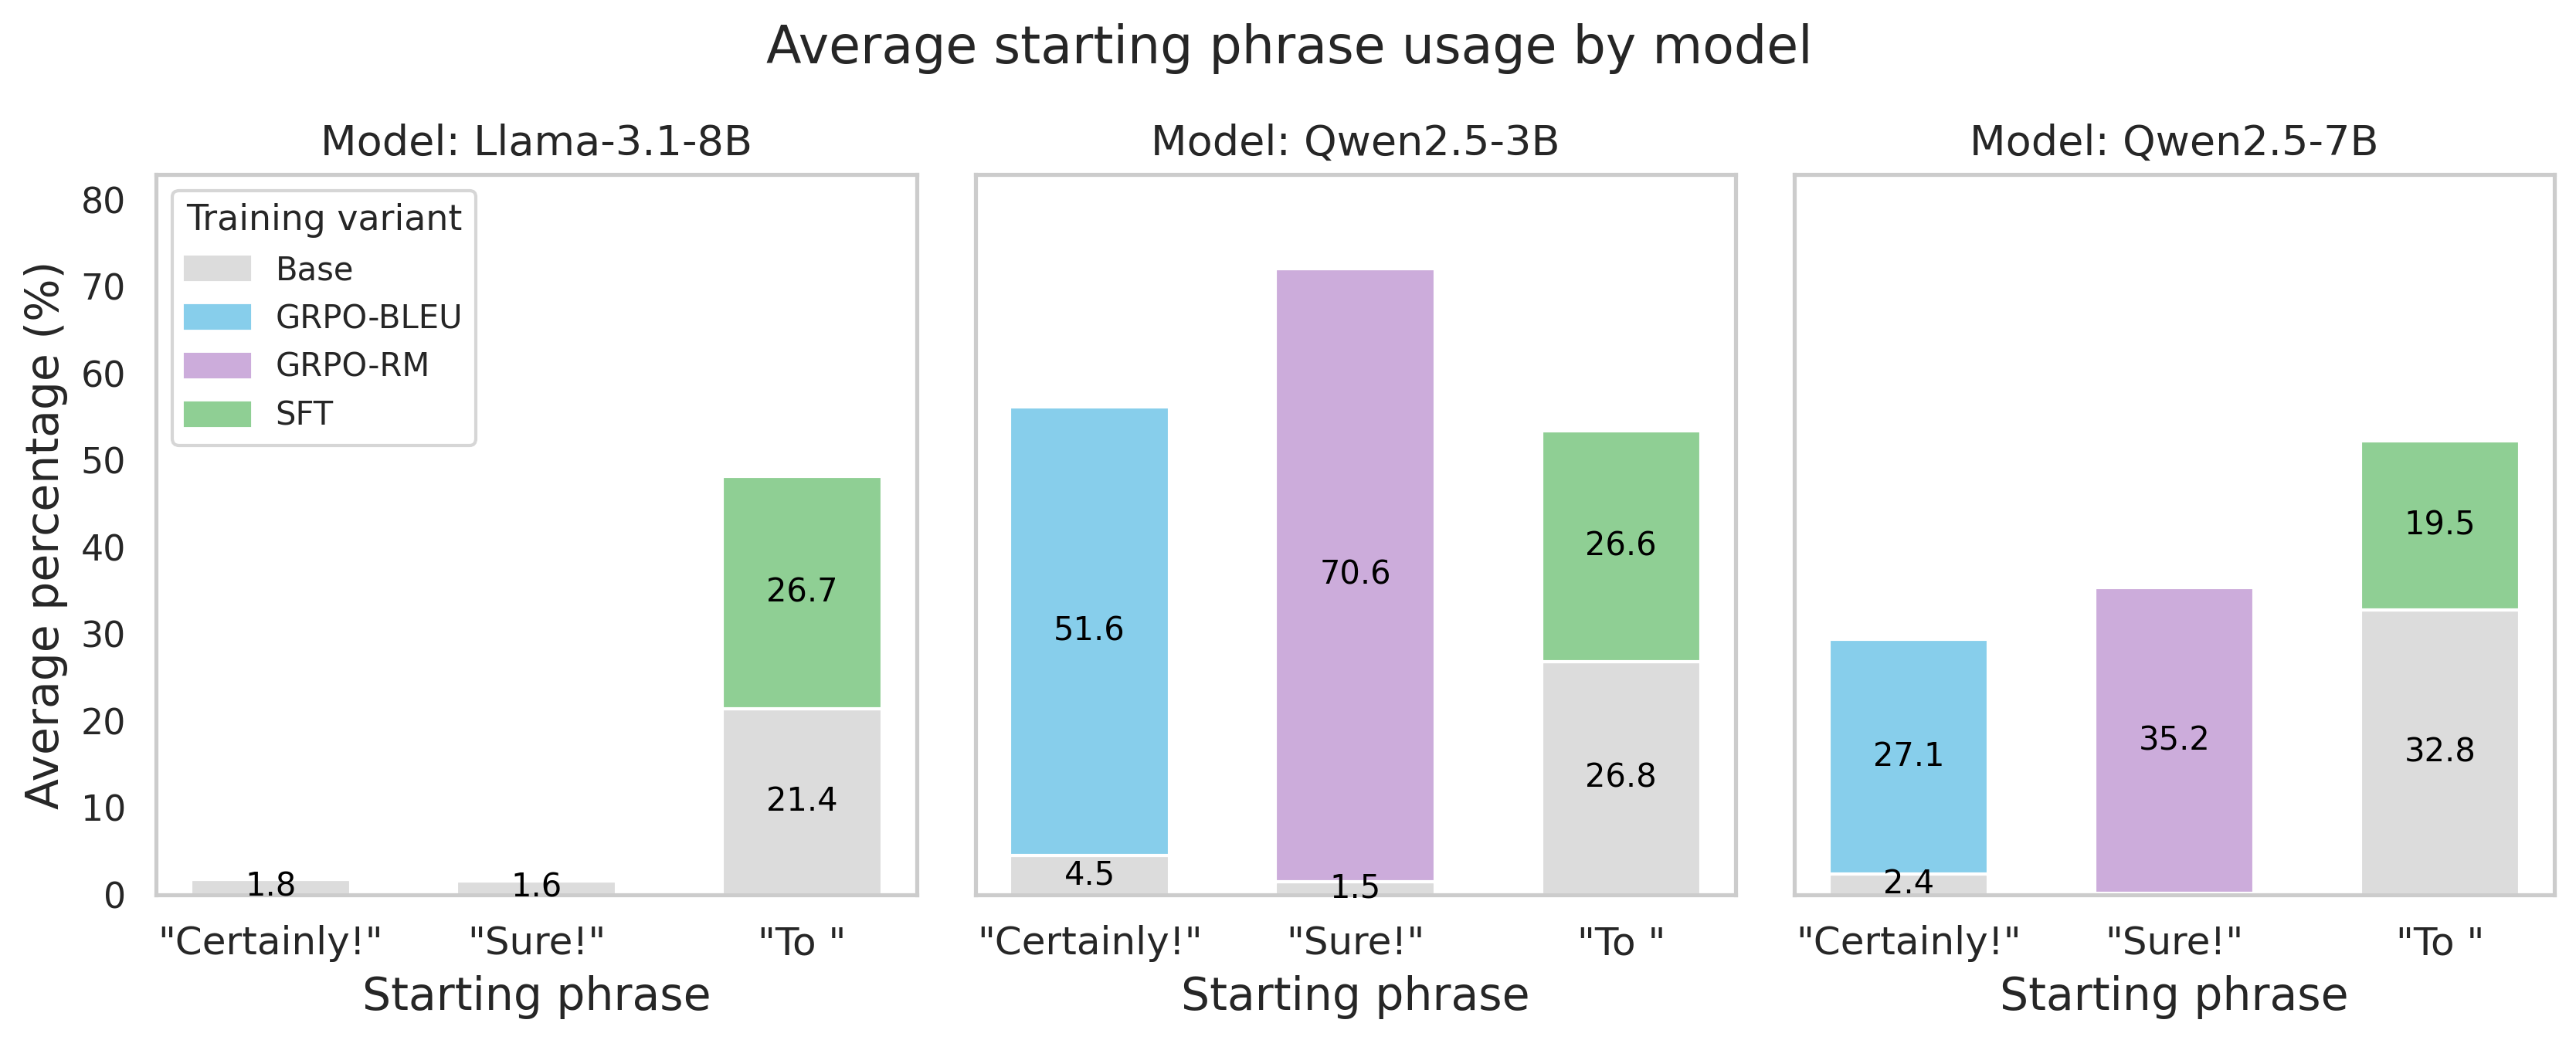The image size is (2576, 1040).
Task: Select the SFT legend green swatch
Action: pos(217,413)
